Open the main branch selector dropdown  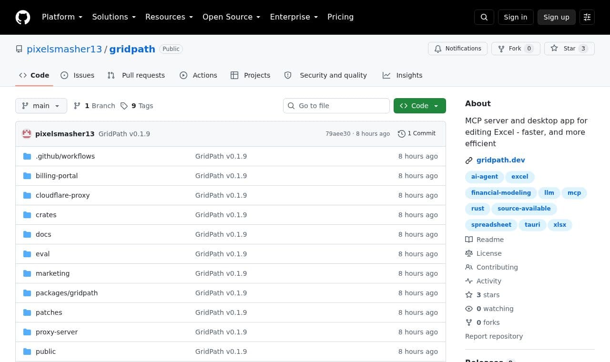coord(41,106)
